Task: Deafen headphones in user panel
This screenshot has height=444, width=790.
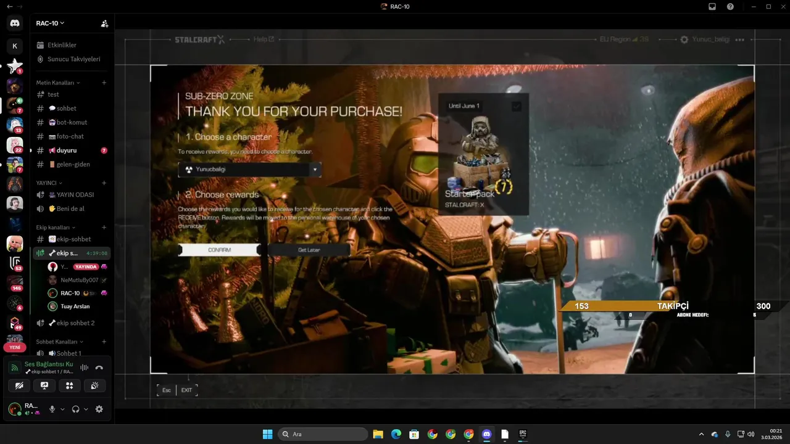Action: pos(75,409)
